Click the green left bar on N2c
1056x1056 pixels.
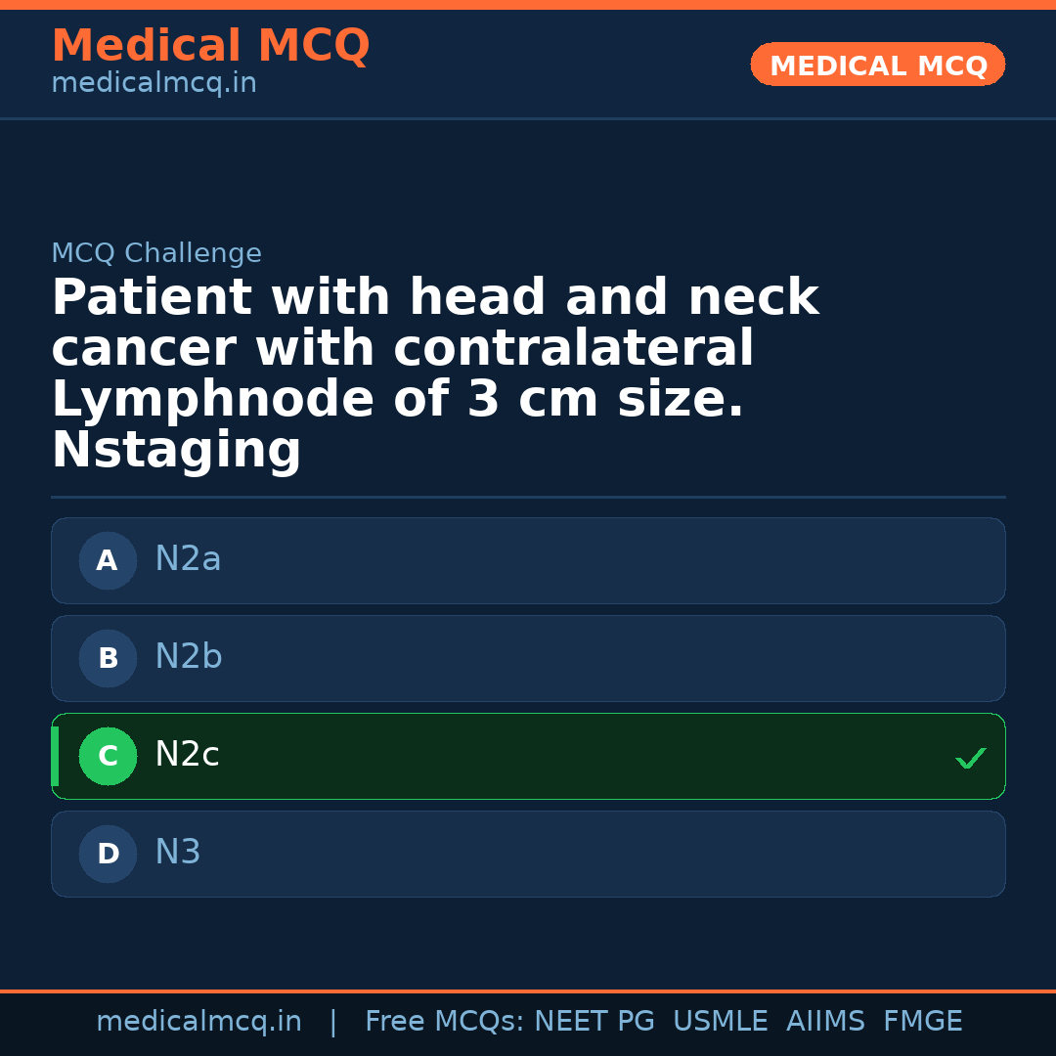pos(55,756)
